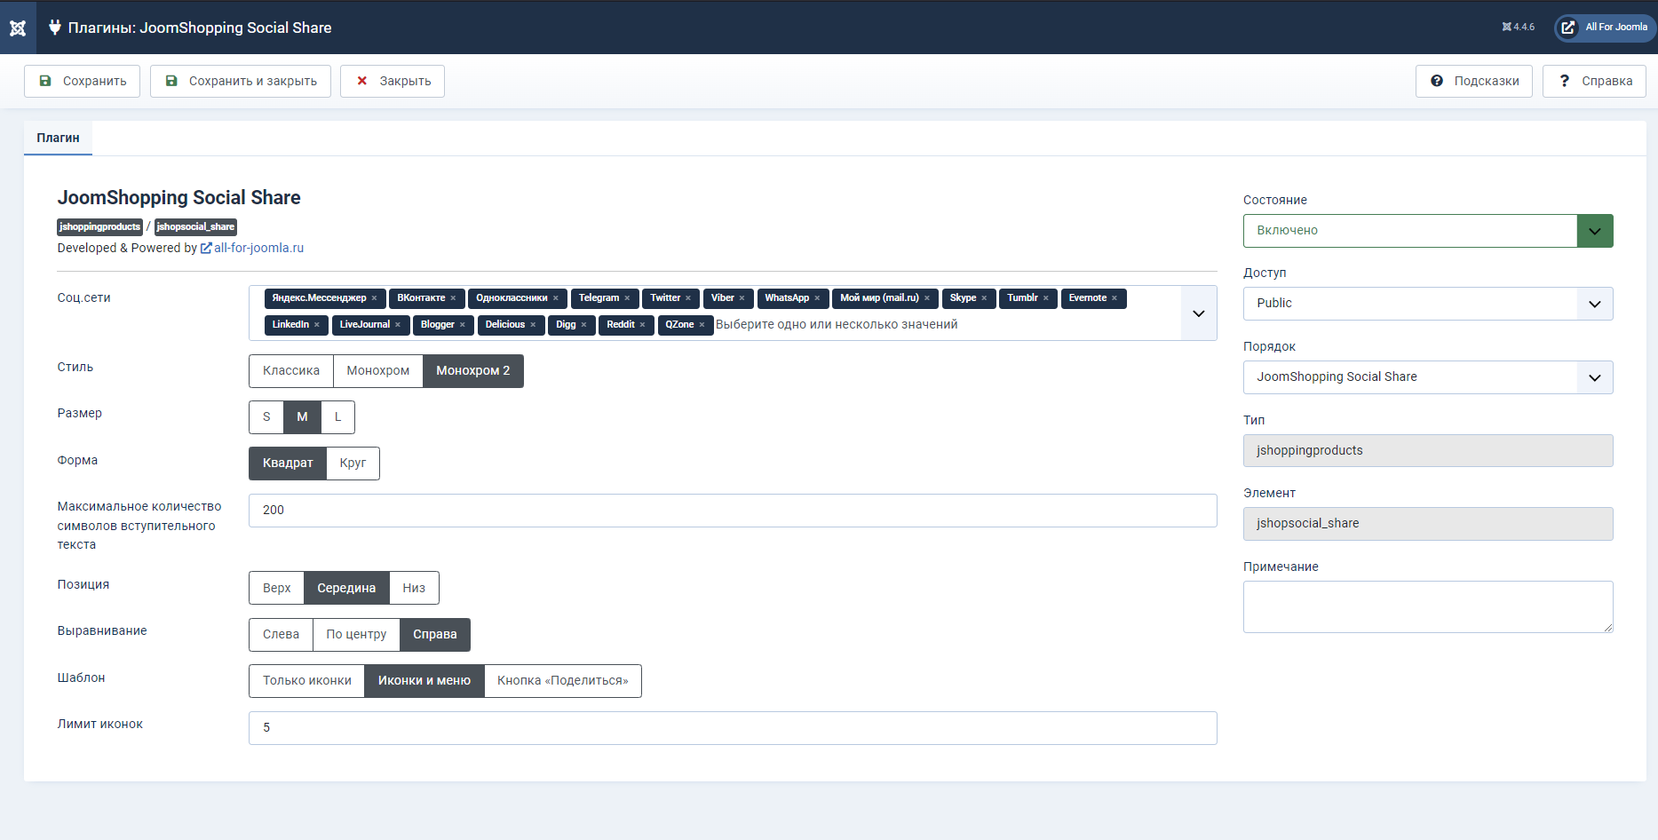Remove the Skype tag
This screenshot has height=840, width=1658.
tap(984, 298)
